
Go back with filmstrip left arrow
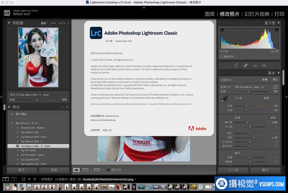click(29, 179)
